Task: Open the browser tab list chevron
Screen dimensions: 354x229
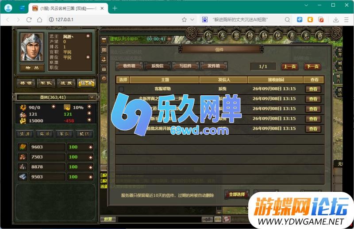Action: (x=306, y=5)
